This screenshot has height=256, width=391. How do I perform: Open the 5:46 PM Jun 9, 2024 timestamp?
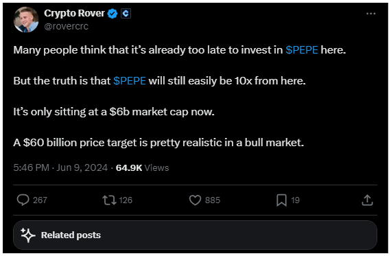tap(60, 167)
